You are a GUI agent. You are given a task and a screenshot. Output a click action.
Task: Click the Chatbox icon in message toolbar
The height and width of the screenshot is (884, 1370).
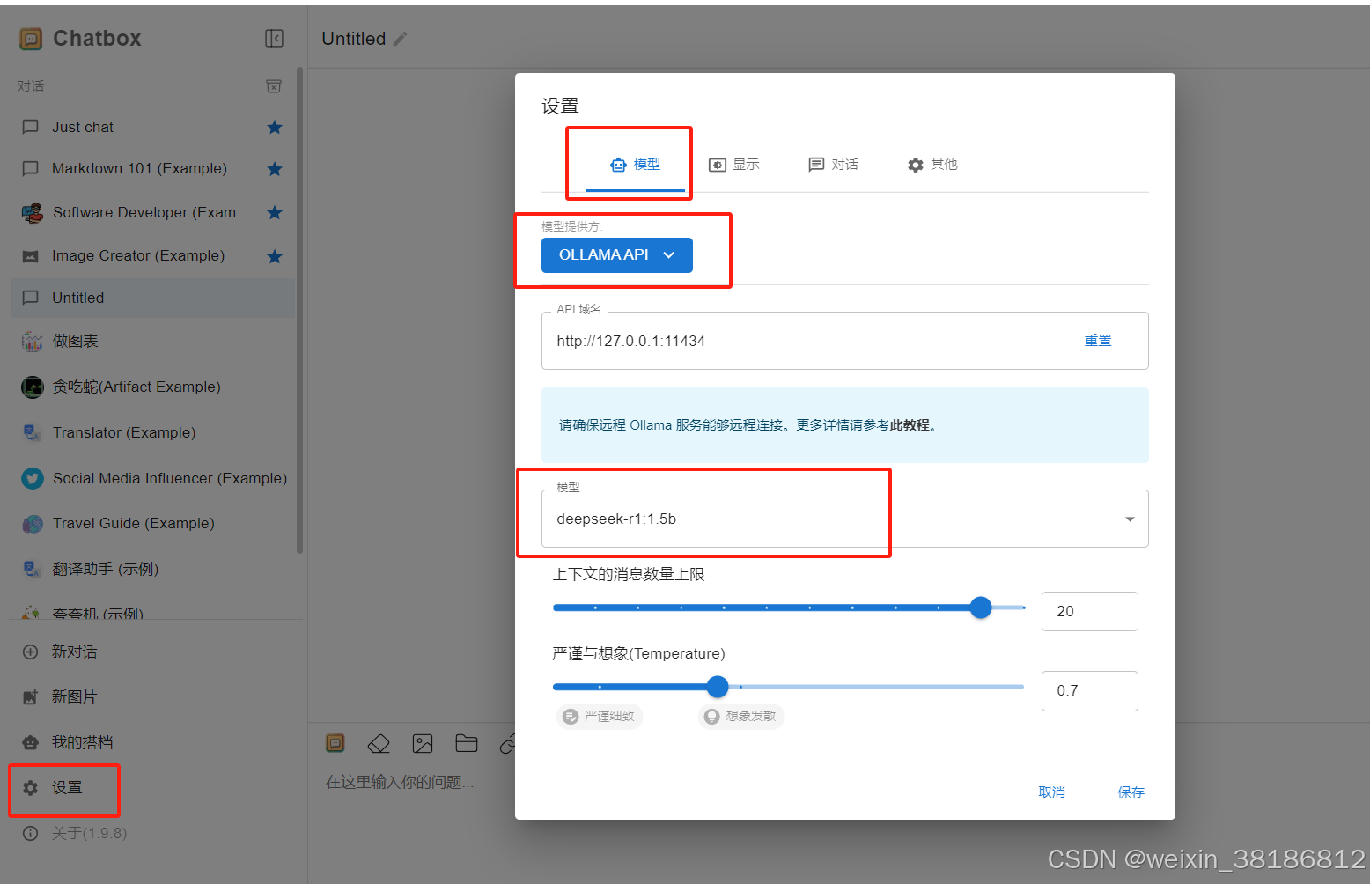coord(335,743)
